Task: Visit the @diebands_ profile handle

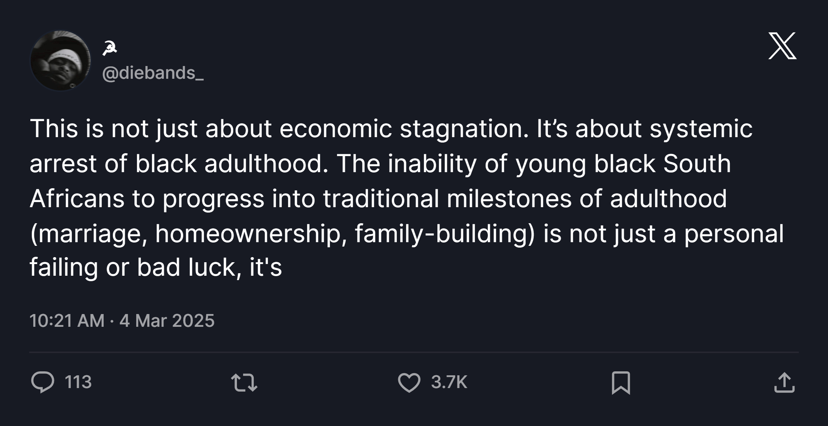Action: (153, 73)
